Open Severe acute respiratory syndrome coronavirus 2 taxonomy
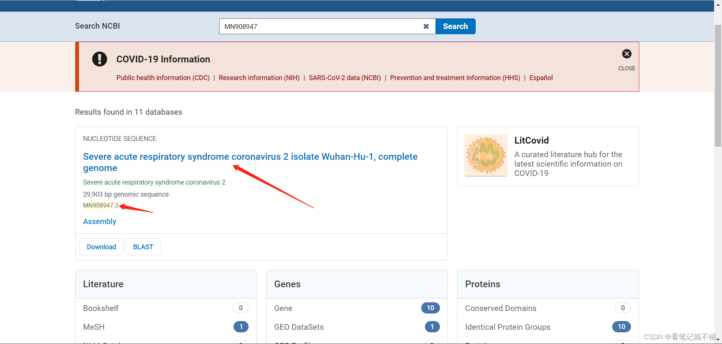Screen dimensions: 722x344 pyautogui.click(x=154, y=182)
